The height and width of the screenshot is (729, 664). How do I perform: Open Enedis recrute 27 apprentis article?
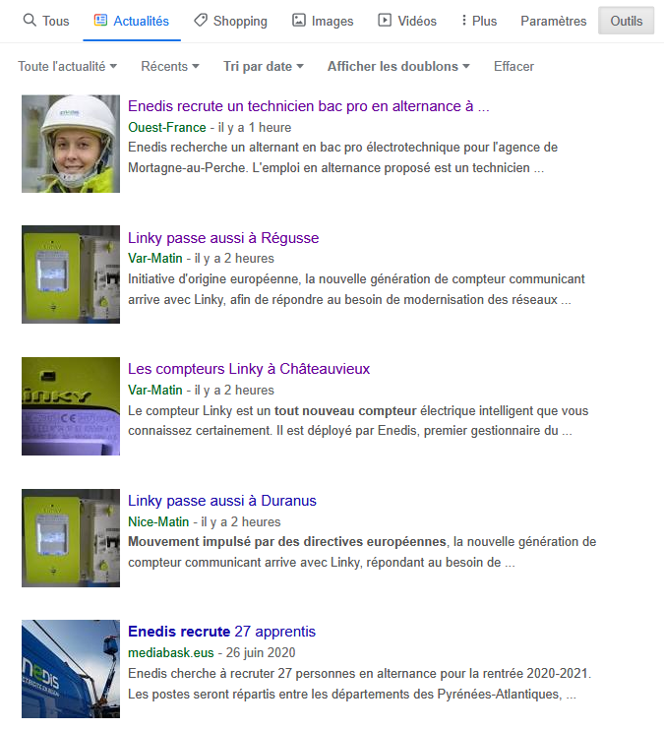tap(221, 632)
